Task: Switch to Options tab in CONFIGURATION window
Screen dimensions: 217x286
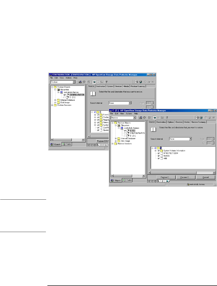Action: coord(110,86)
